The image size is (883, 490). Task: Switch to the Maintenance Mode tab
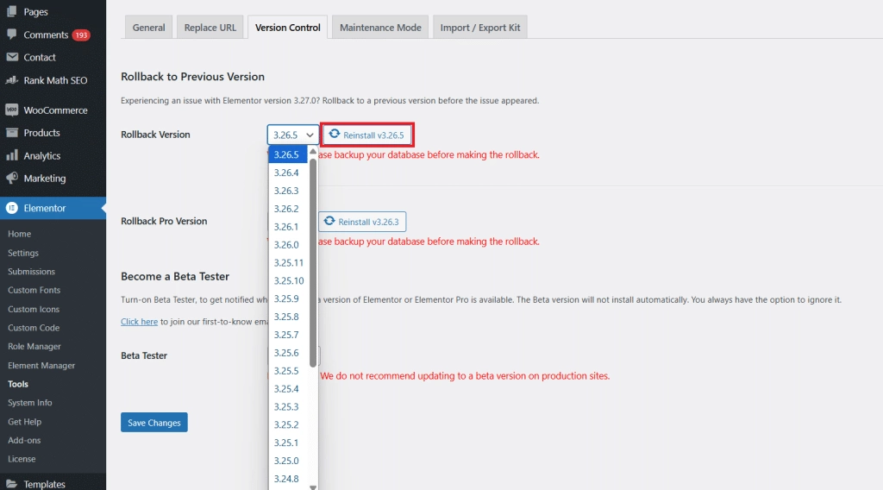(x=380, y=28)
